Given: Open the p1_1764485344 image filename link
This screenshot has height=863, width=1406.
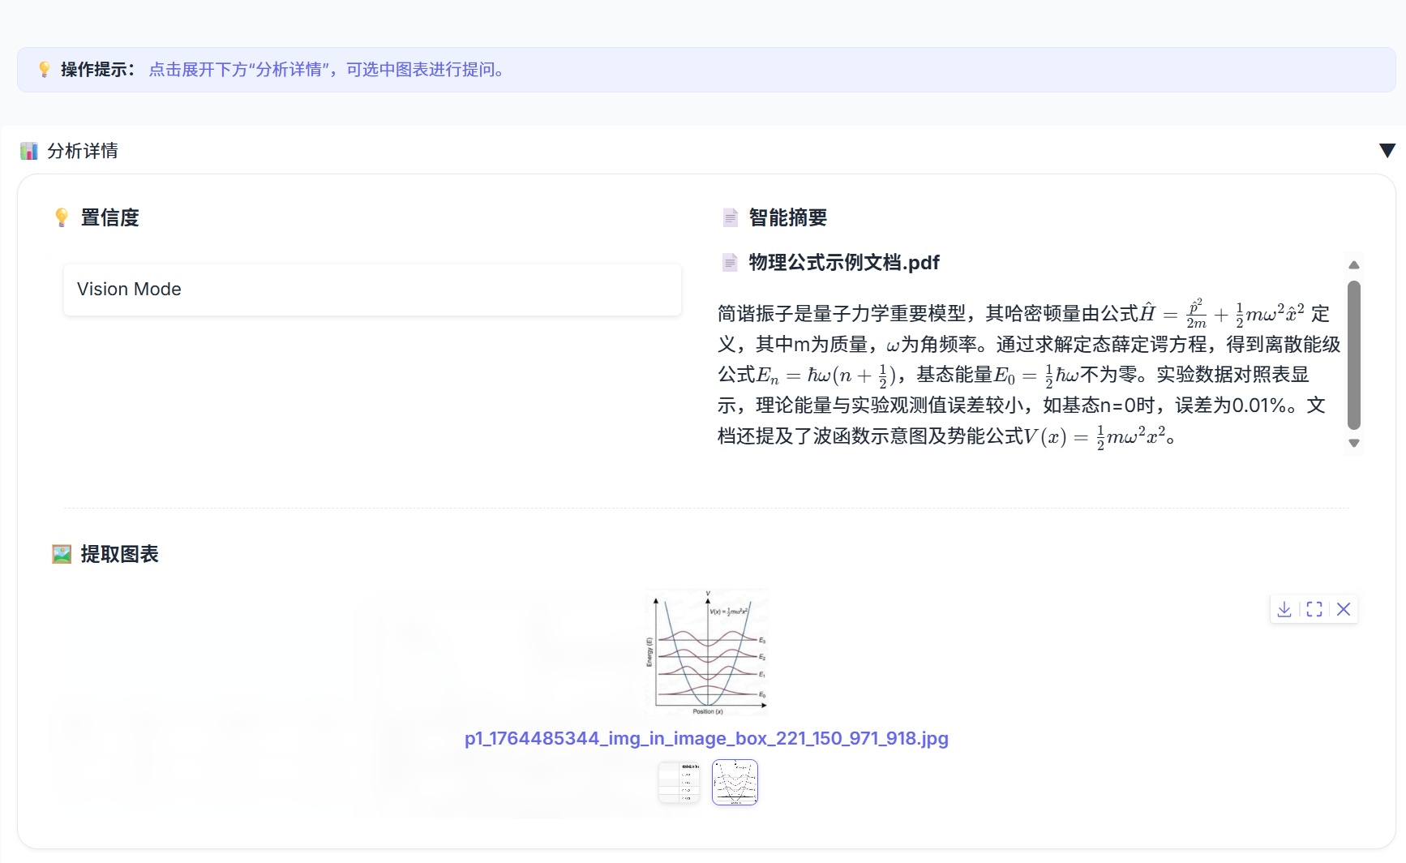Looking at the screenshot, I should tap(705, 739).
